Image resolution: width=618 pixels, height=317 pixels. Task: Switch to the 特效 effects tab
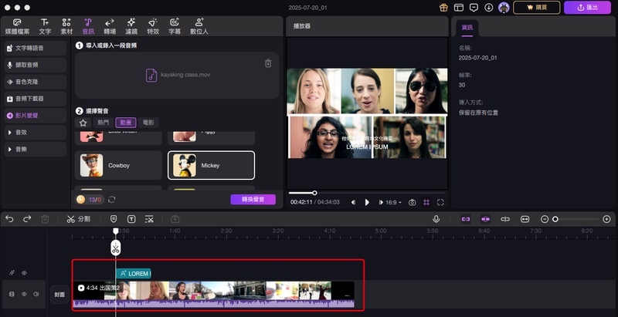click(153, 26)
